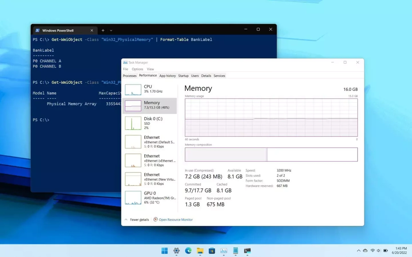Open the PowerShell new tab dropdown arrow

111,30
